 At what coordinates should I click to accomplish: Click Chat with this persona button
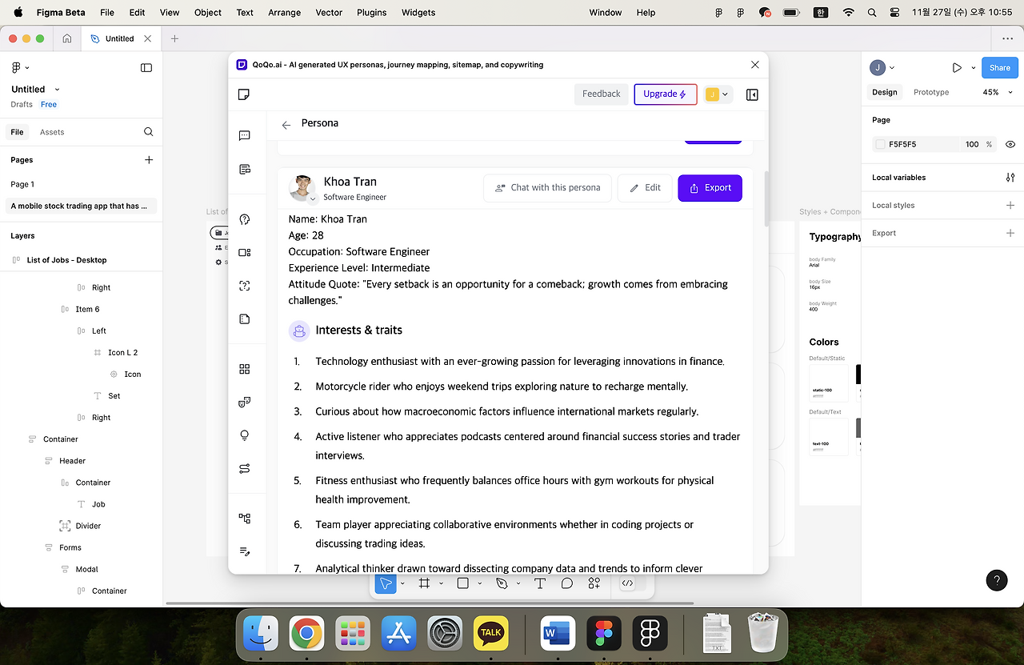click(548, 188)
